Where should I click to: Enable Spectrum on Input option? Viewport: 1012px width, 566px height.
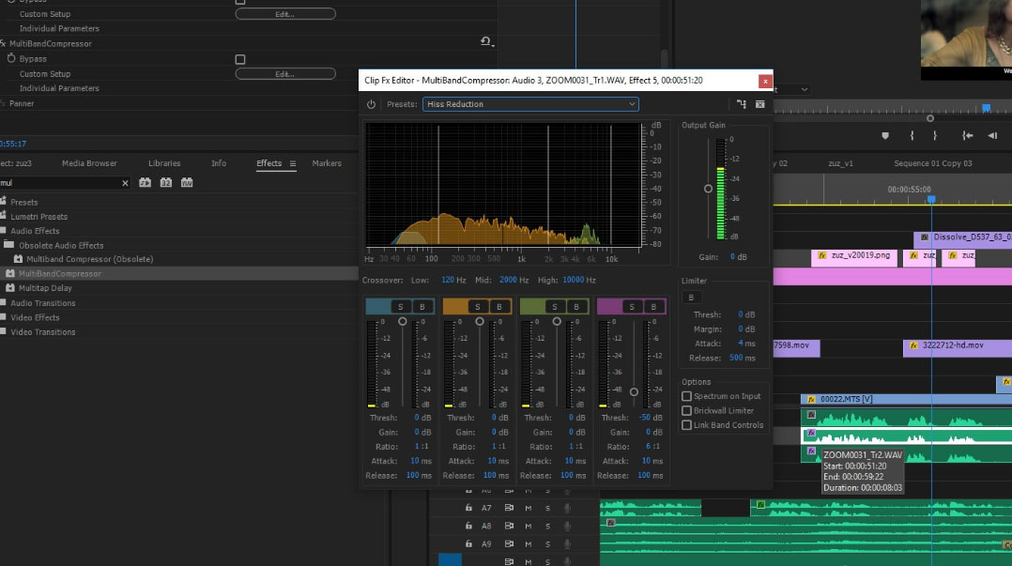tap(687, 396)
